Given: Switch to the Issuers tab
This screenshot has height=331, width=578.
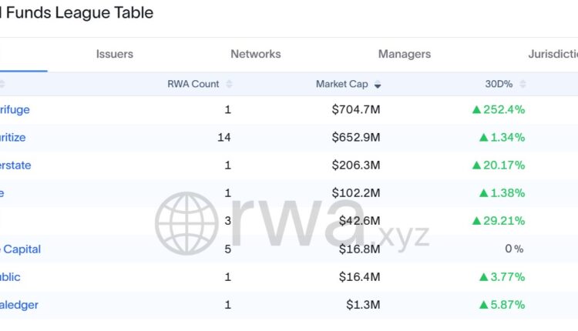Looking at the screenshot, I should tap(114, 54).
